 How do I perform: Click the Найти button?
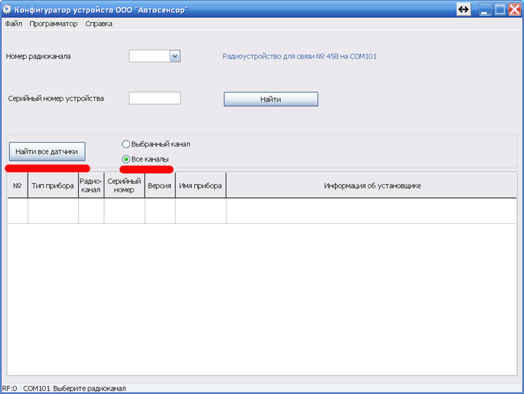coord(271,99)
